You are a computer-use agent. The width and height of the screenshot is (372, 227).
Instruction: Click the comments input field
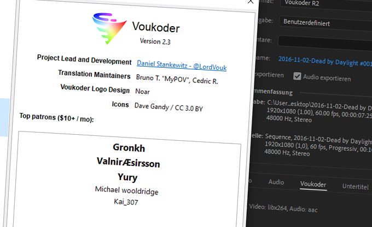(325, 43)
